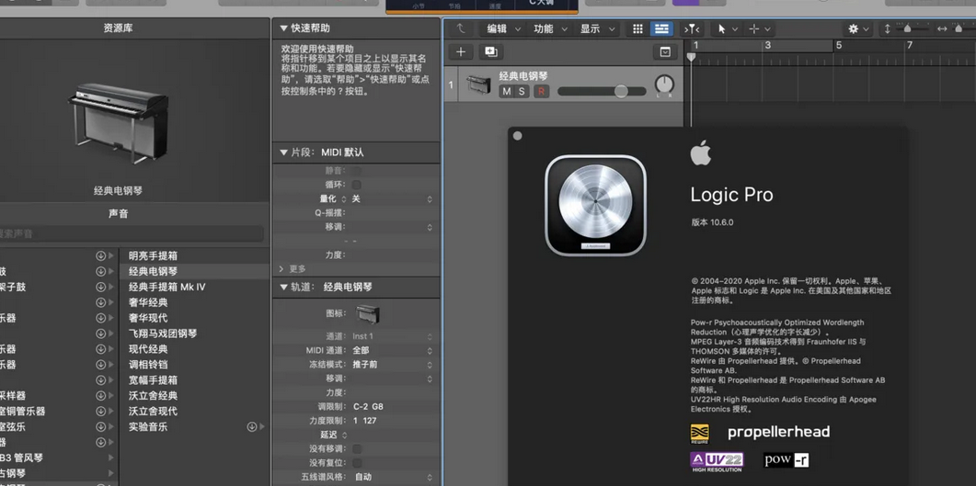This screenshot has width=976, height=486.
Task: Switch to the grid view icon
Action: tap(637, 28)
